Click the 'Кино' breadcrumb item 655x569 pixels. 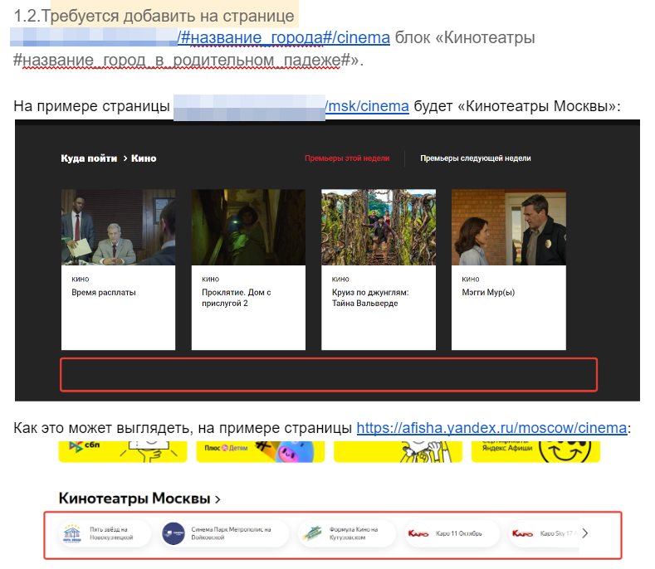[x=144, y=158]
